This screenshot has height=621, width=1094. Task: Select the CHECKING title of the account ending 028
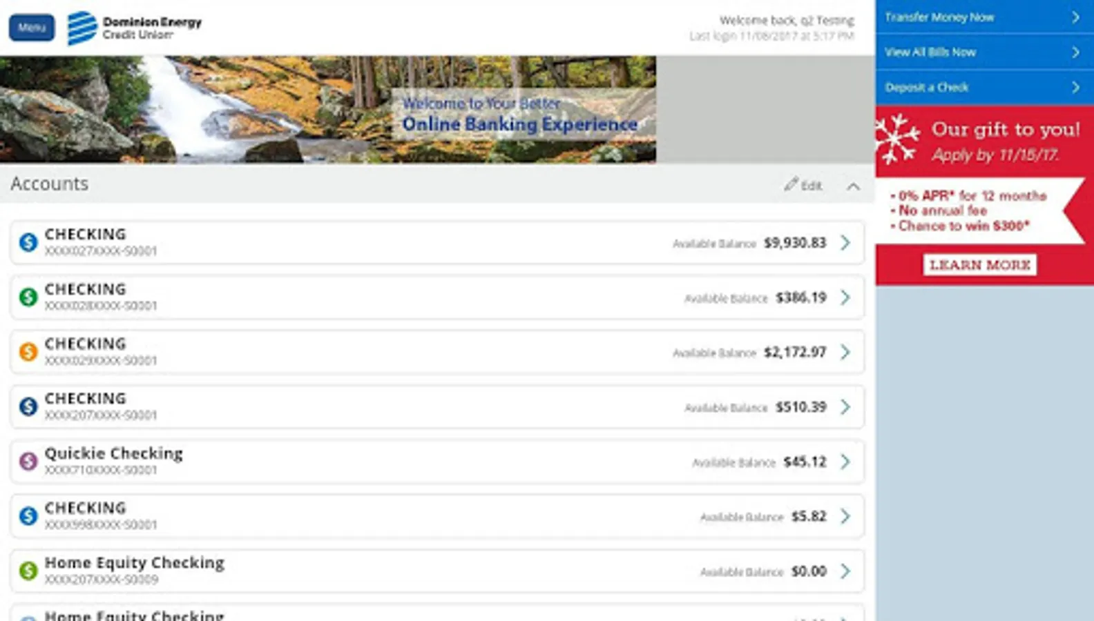point(86,289)
